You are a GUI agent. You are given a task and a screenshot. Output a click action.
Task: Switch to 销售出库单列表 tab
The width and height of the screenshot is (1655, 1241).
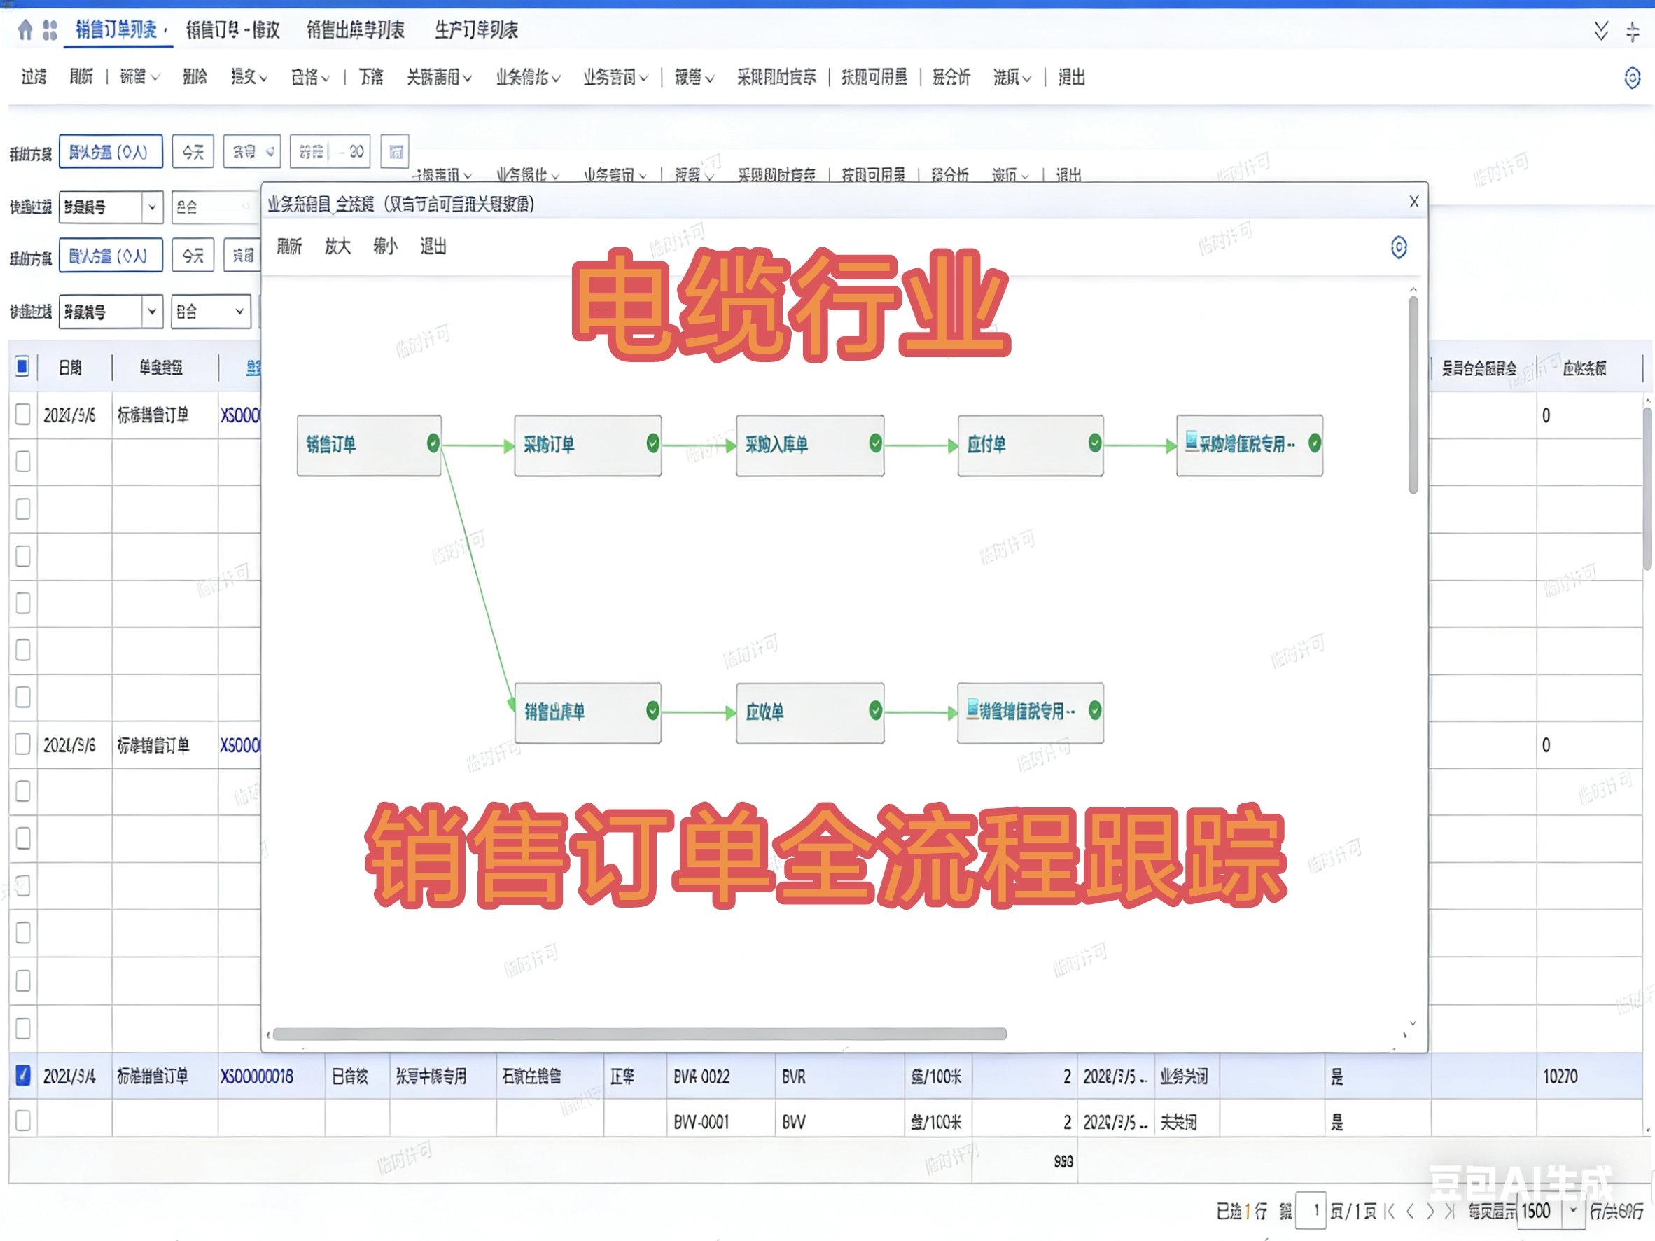(x=356, y=30)
